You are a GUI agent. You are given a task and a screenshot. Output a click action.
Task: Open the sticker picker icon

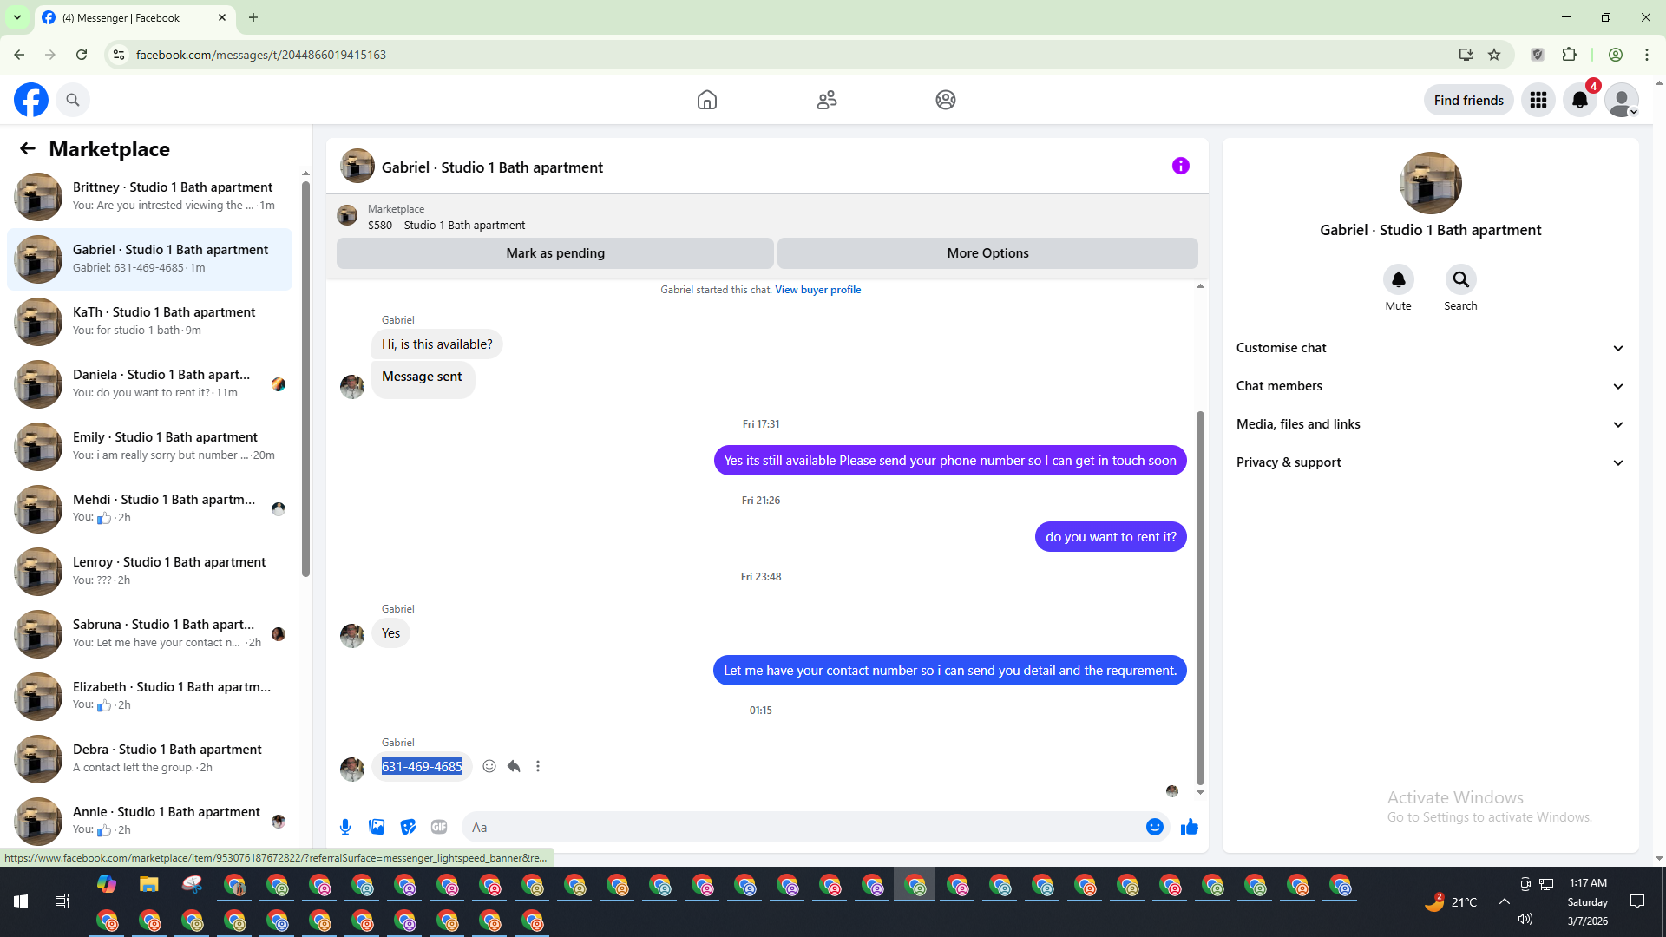(408, 827)
